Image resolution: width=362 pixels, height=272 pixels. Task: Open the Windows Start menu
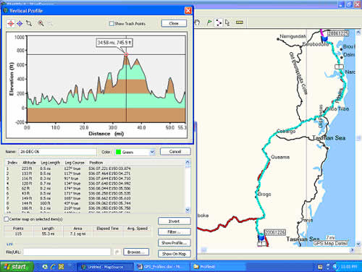pyautogui.click(x=17, y=267)
